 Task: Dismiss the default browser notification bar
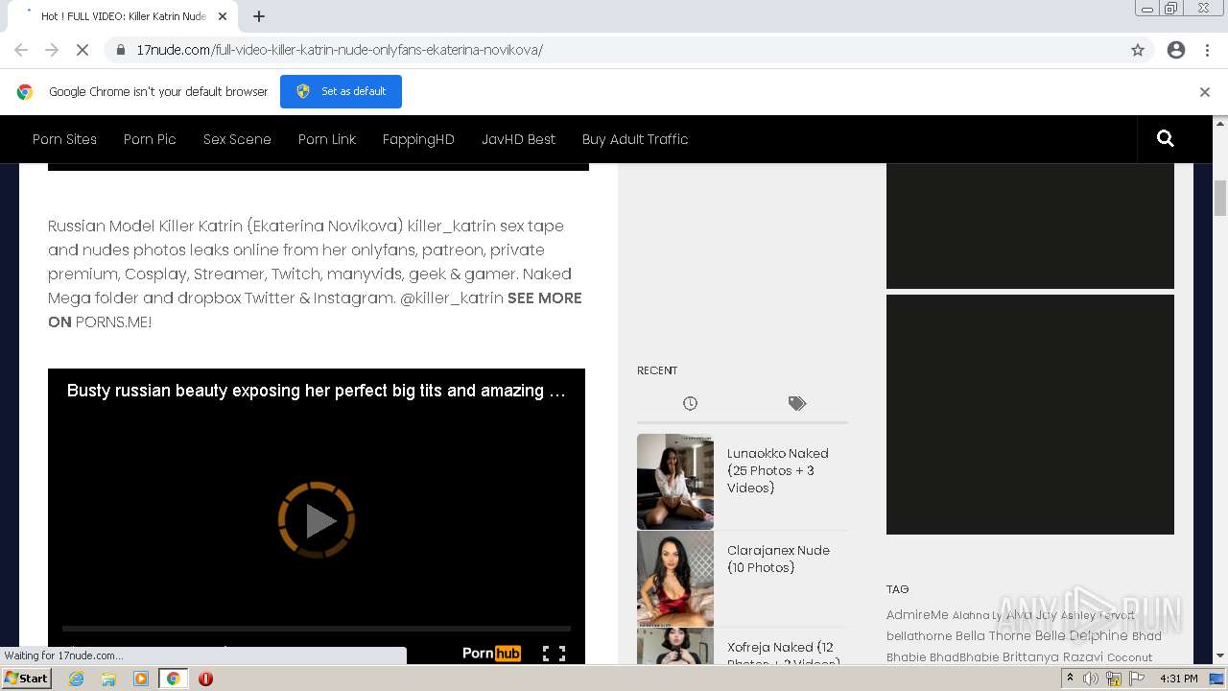tap(1205, 92)
